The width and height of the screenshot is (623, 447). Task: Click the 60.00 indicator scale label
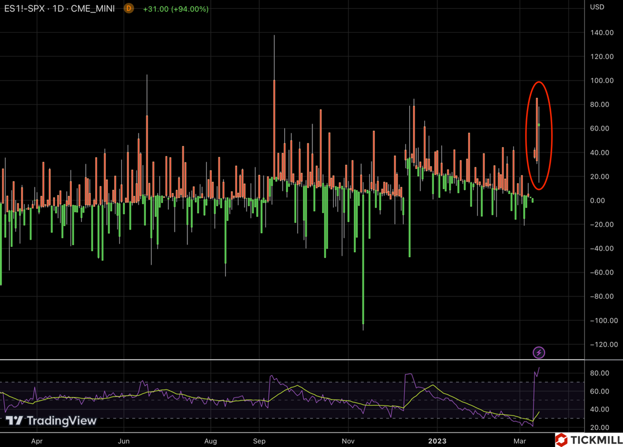(x=600, y=391)
